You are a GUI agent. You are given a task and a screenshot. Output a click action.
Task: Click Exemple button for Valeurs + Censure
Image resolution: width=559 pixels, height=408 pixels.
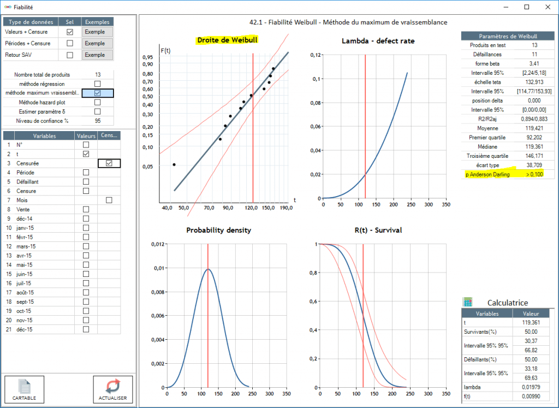[97, 32]
